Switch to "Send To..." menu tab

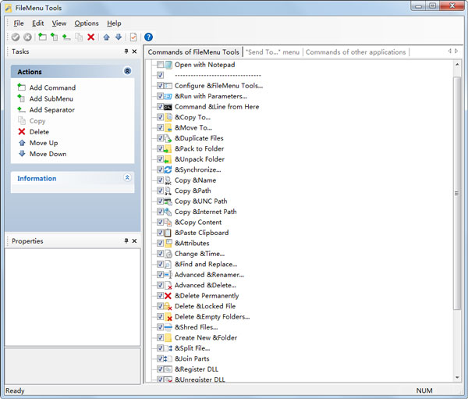pyautogui.click(x=272, y=52)
